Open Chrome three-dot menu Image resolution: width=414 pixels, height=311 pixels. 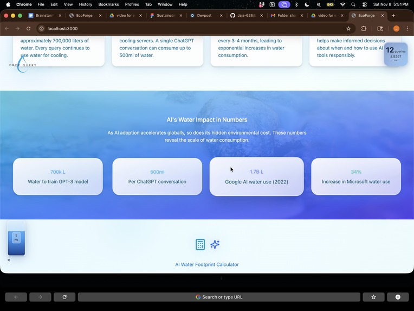point(407,29)
